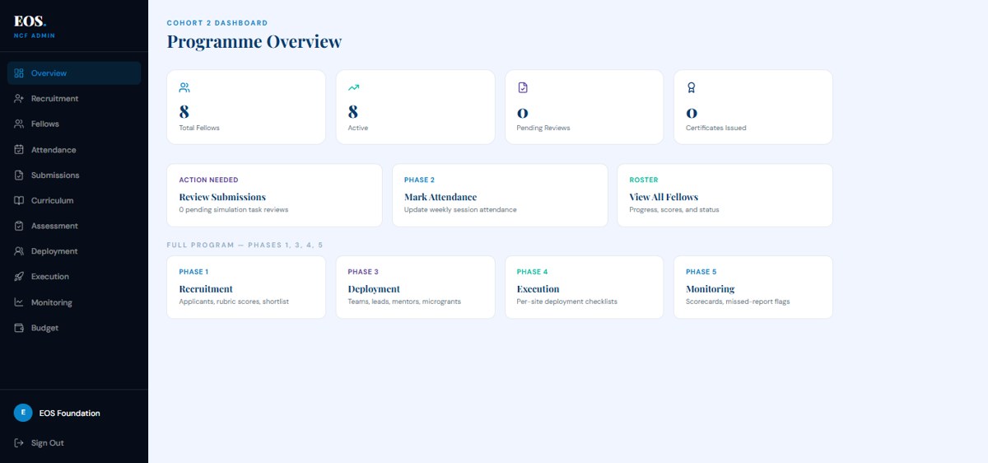Viewport: 988px width, 463px height.
Task: Open the View All Fellows roster card
Action: click(x=725, y=195)
